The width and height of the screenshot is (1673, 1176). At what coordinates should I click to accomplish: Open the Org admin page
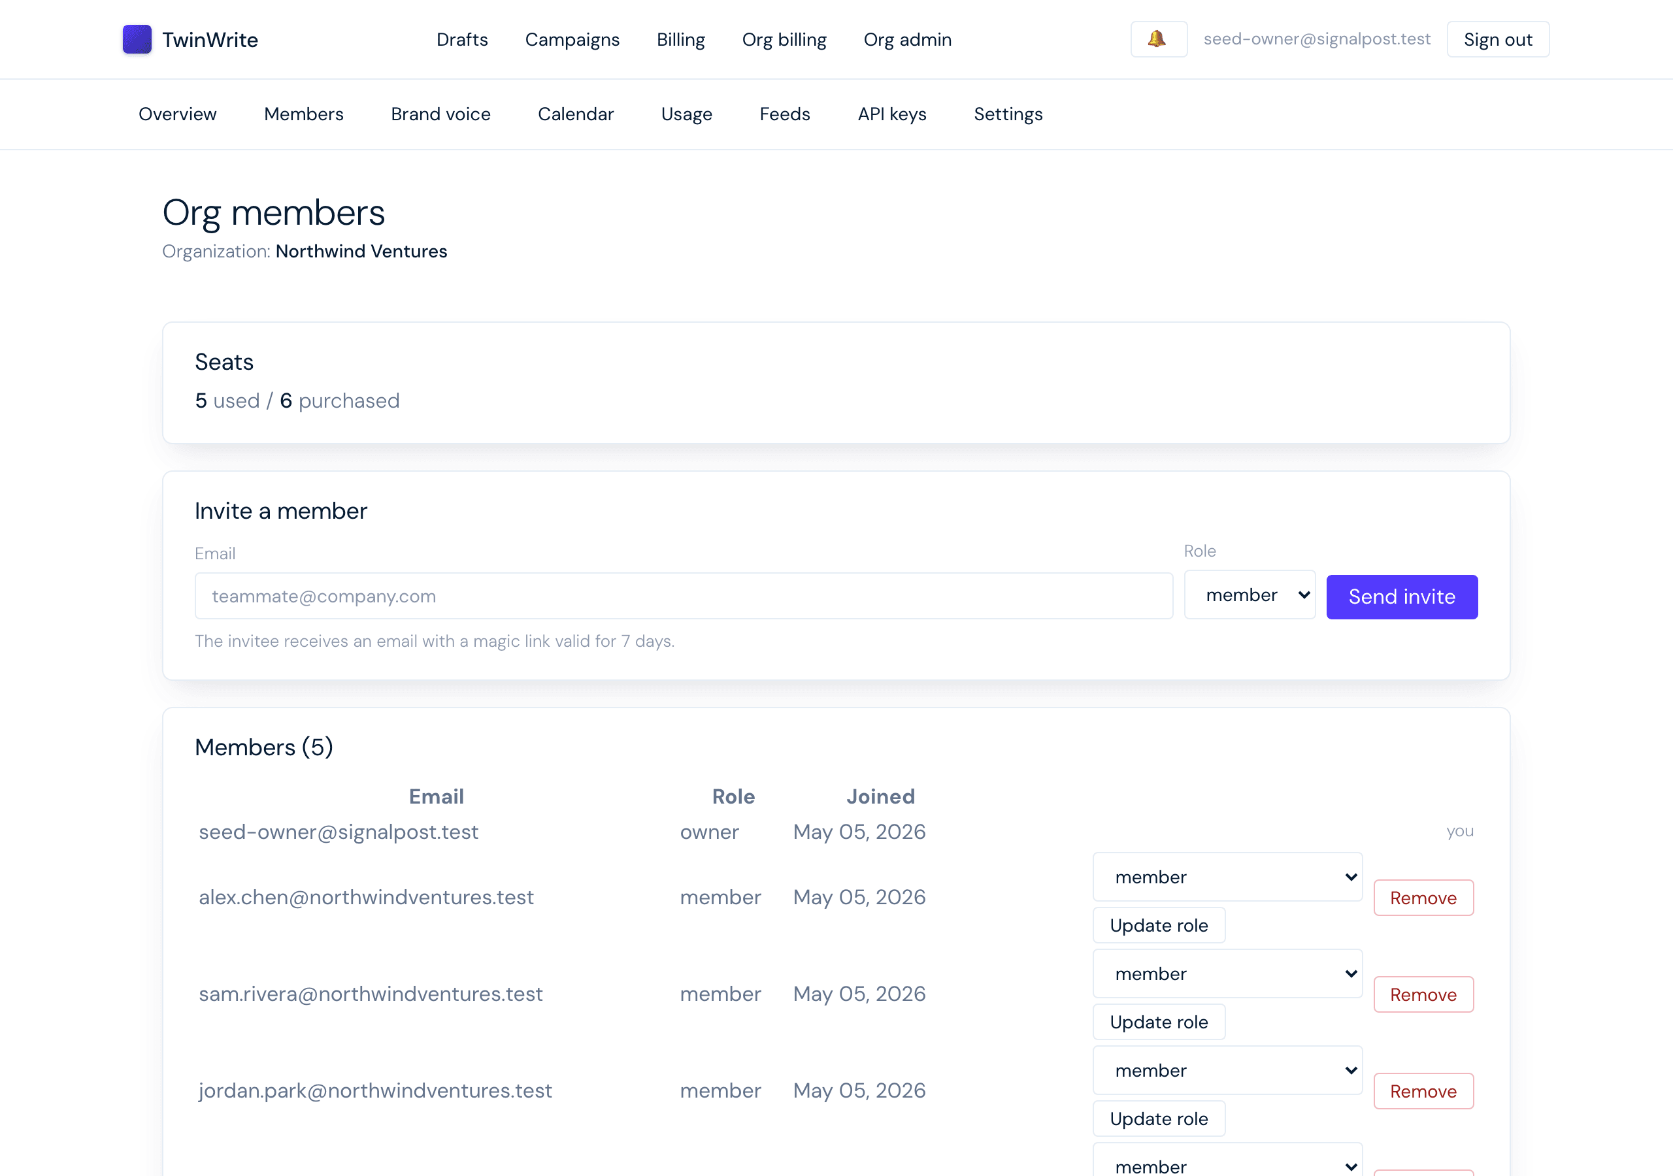click(907, 39)
